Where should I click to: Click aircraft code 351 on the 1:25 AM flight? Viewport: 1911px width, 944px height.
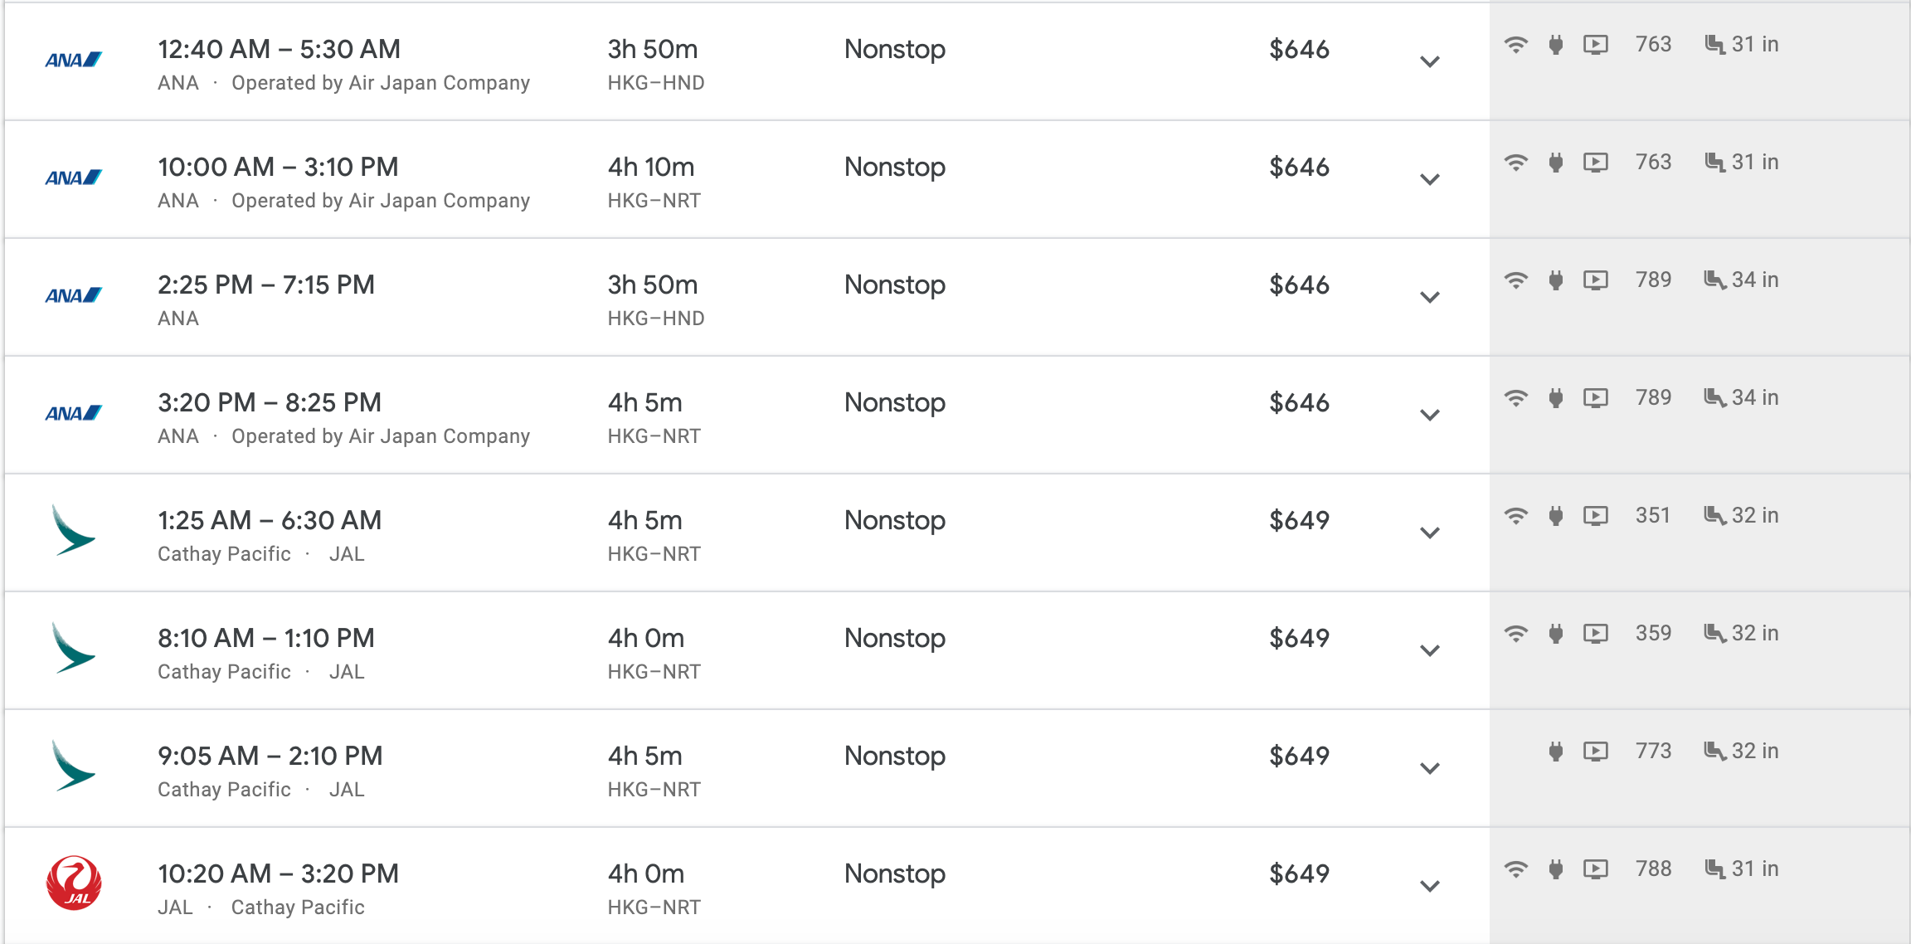pyautogui.click(x=1652, y=516)
